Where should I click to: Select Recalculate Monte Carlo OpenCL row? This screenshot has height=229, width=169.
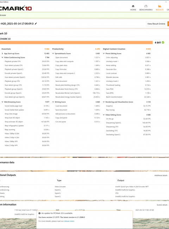point(78,93)
